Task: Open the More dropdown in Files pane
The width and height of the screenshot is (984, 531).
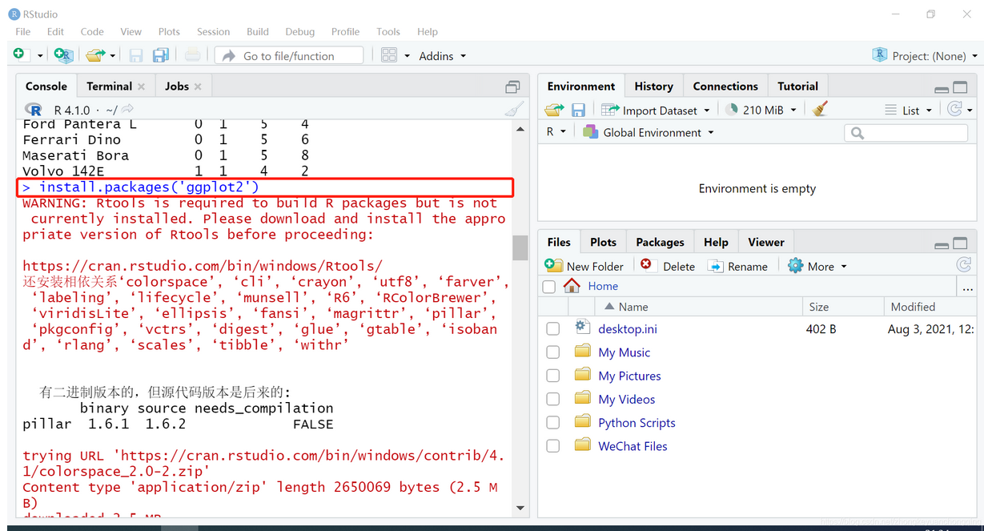Action: pyautogui.click(x=817, y=266)
